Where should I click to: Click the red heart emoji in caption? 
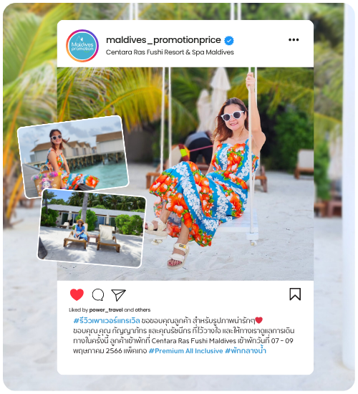(259, 320)
